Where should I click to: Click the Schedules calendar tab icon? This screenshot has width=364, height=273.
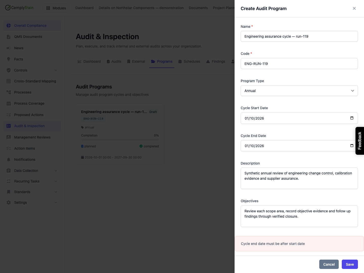(180, 61)
